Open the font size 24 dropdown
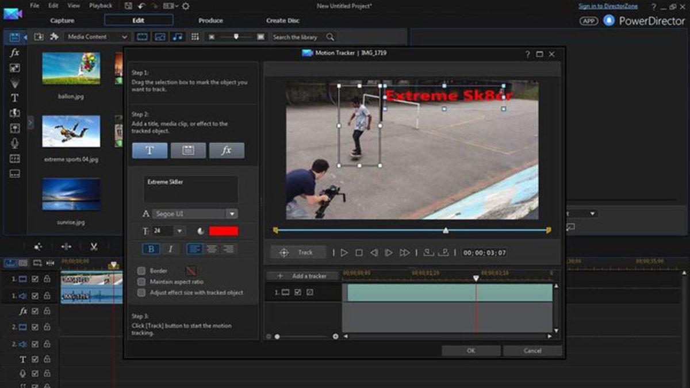 [x=181, y=230]
